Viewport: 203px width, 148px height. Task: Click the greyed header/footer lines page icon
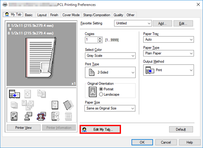[x=69, y=116]
